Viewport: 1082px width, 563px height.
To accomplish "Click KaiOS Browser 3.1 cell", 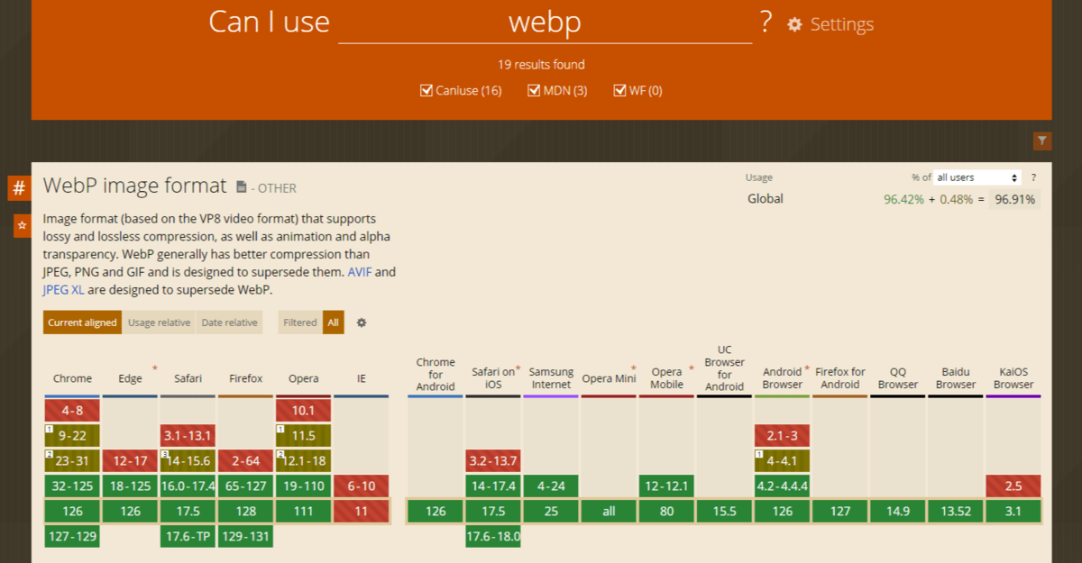I will pos(1013,512).
